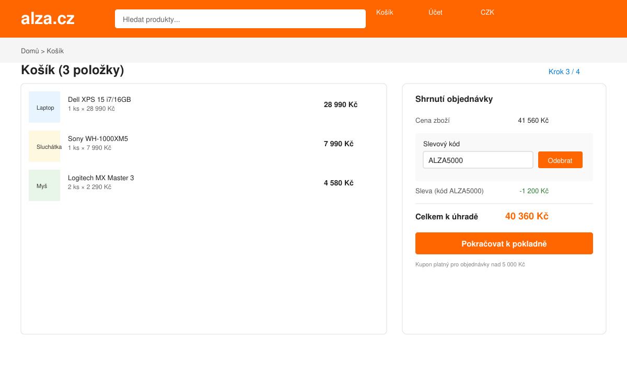627x376 pixels.
Task: Open the Sony WH-1000XM5 item
Action: (98, 138)
